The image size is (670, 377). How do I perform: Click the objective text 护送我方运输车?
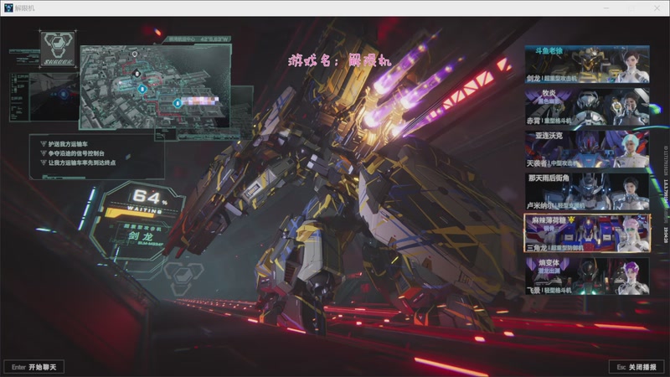pos(68,144)
